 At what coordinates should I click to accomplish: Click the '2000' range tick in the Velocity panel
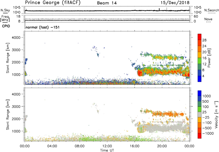point(16,119)
